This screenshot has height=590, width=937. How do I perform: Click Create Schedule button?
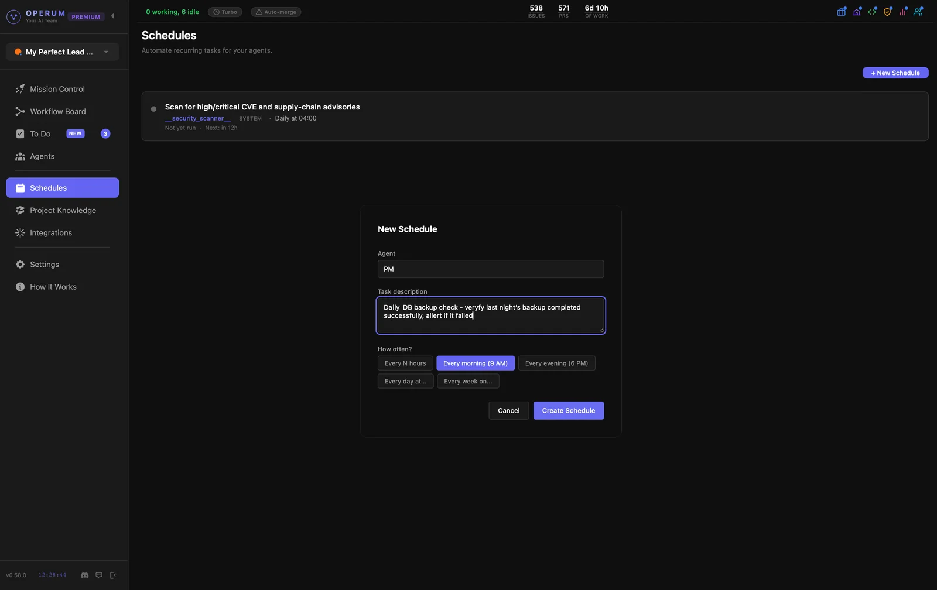point(568,411)
